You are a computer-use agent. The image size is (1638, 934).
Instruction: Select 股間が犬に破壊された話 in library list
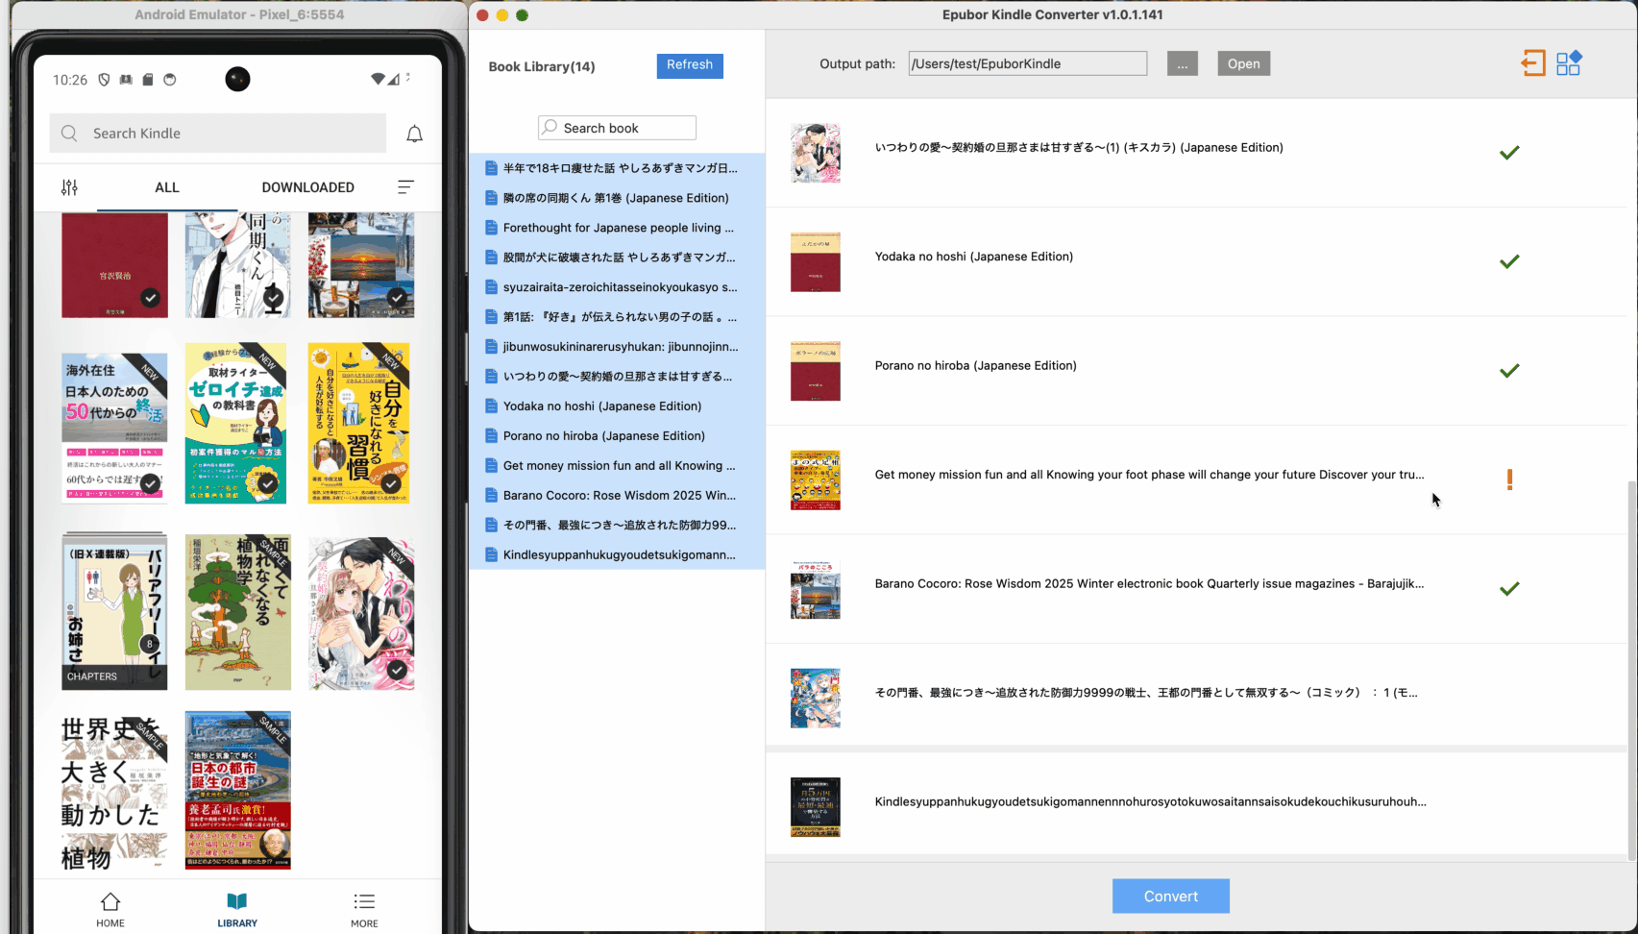coord(617,258)
